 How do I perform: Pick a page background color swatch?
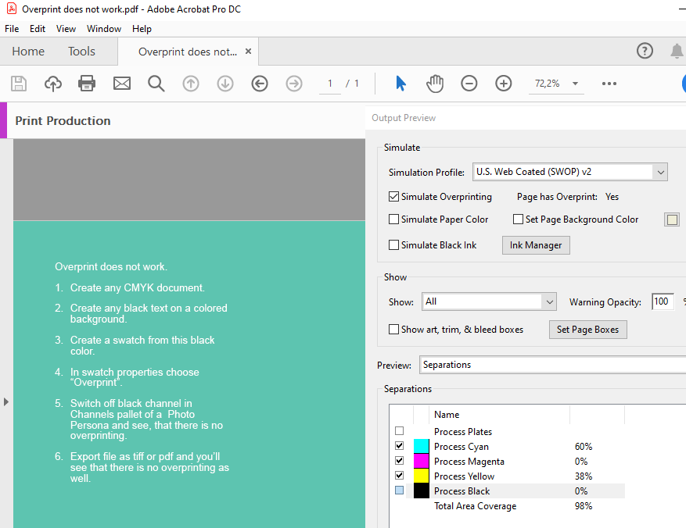pyautogui.click(x=671, y=219)
